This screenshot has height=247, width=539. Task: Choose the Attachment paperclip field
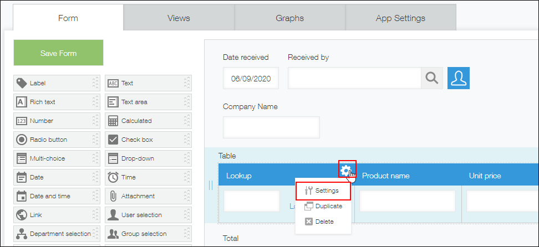(113, 196)
